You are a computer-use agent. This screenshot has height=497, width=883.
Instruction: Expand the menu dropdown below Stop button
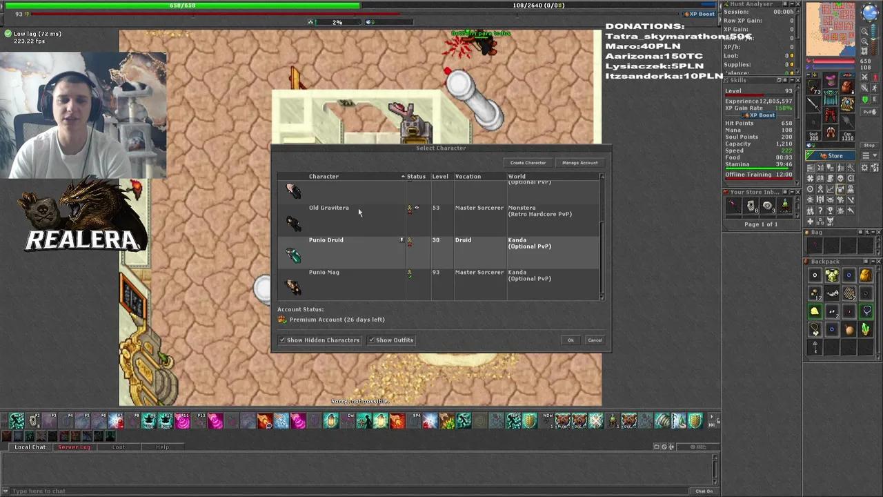click(x=869, y=156)
